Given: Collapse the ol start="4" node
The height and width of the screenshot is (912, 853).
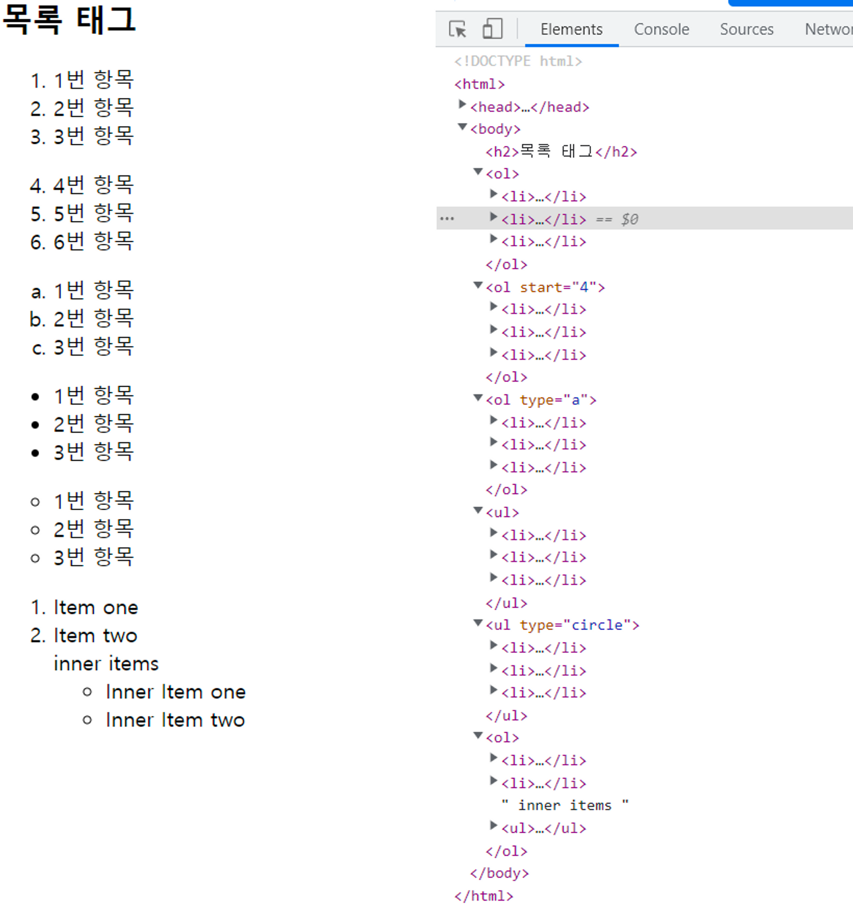Looking at the screenshot, I should pos(478,286).
